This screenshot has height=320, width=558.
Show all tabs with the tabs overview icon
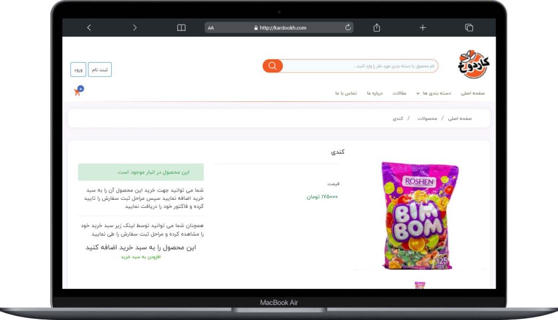click(469, 28)
